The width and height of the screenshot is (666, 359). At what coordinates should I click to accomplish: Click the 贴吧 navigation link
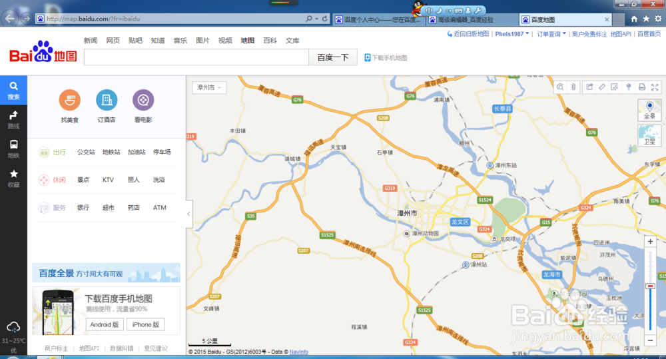click(x=135, y=41)
